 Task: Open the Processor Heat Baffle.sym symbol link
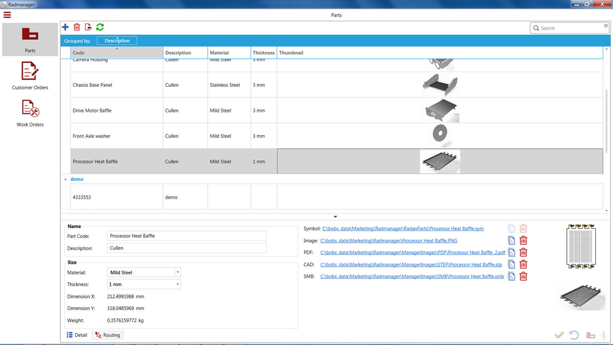pos(403,229)
